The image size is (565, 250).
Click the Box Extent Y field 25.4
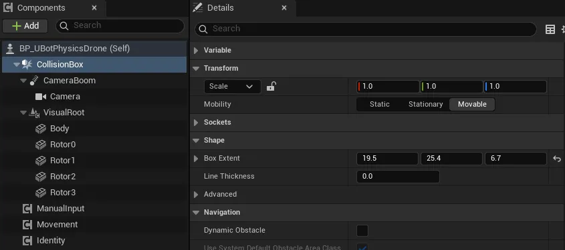451,159
